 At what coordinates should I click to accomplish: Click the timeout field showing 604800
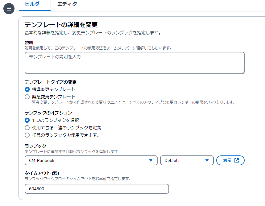click(x=97, y=189)
